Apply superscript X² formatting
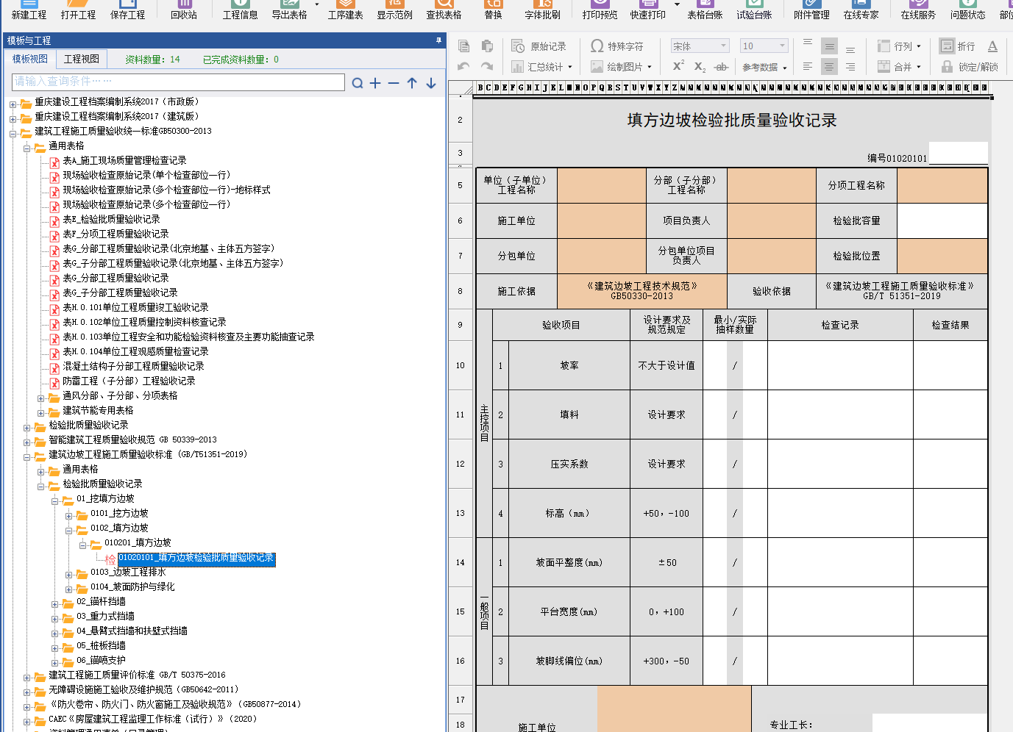This screenshot has width=1013, height=732. point(678,66)
